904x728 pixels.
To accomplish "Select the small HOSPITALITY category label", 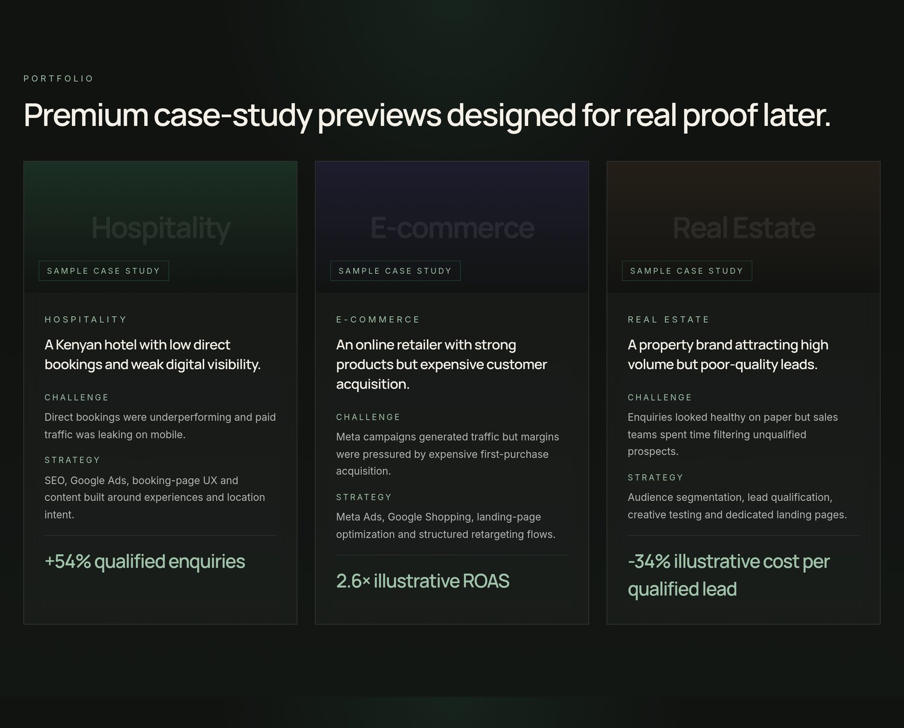I will pyautogui.click(x=86, y=319).
